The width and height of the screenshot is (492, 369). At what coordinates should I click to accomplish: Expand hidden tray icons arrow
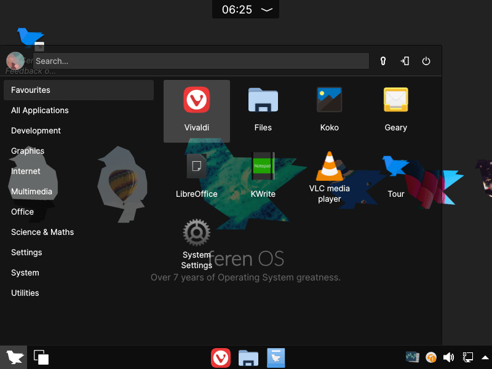point(485,357)
